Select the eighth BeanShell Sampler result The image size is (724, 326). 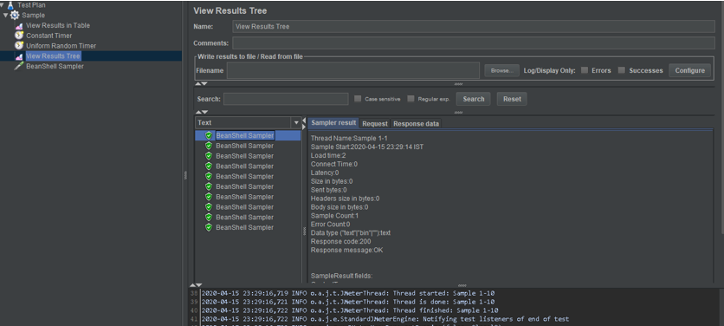[245, 206]
